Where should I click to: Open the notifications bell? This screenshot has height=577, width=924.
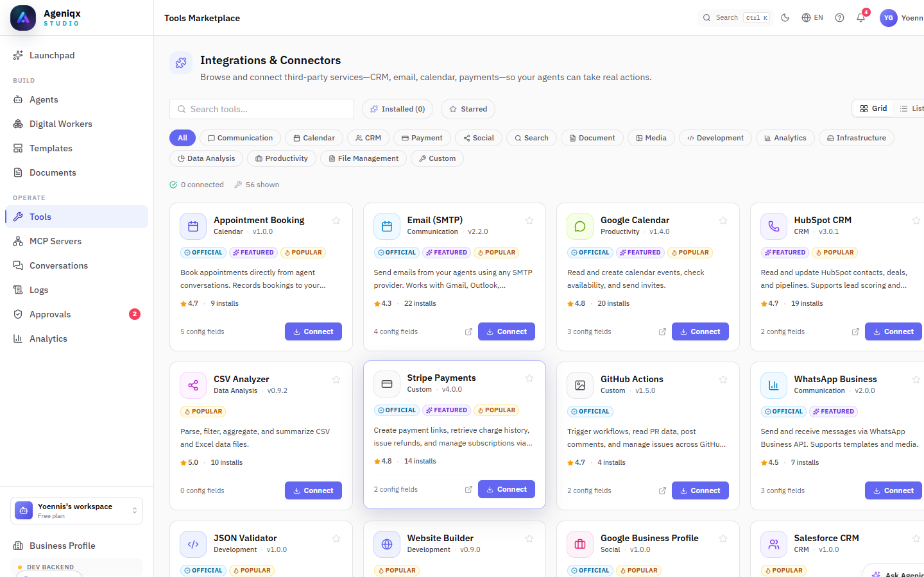coord(861,18)
